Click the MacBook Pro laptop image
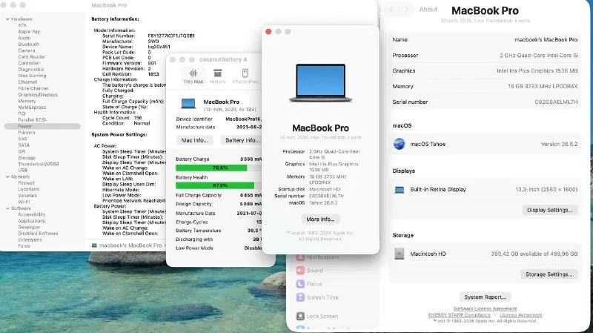This screenshot has height=333, width=593. [321, 83]
